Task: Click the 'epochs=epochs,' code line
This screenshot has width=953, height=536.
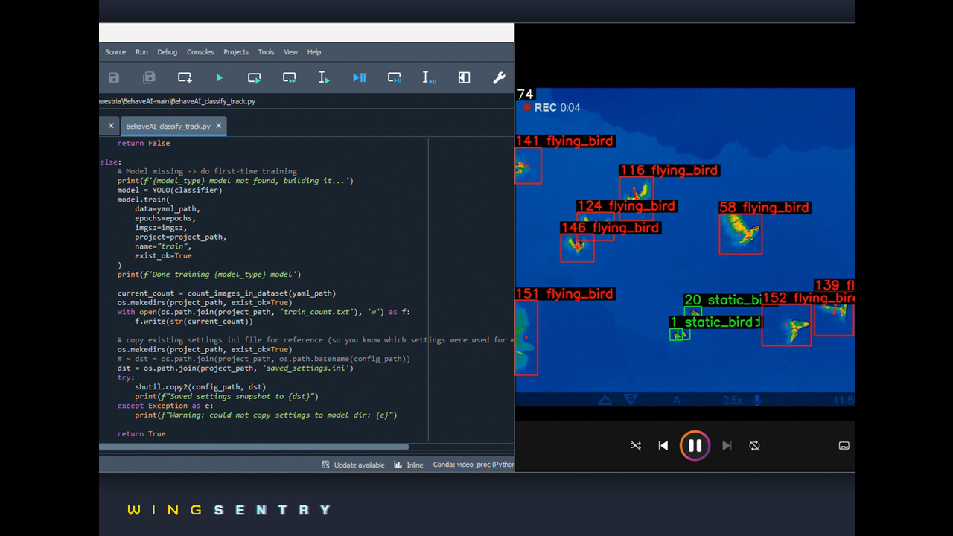Action: tap(165, 218)
